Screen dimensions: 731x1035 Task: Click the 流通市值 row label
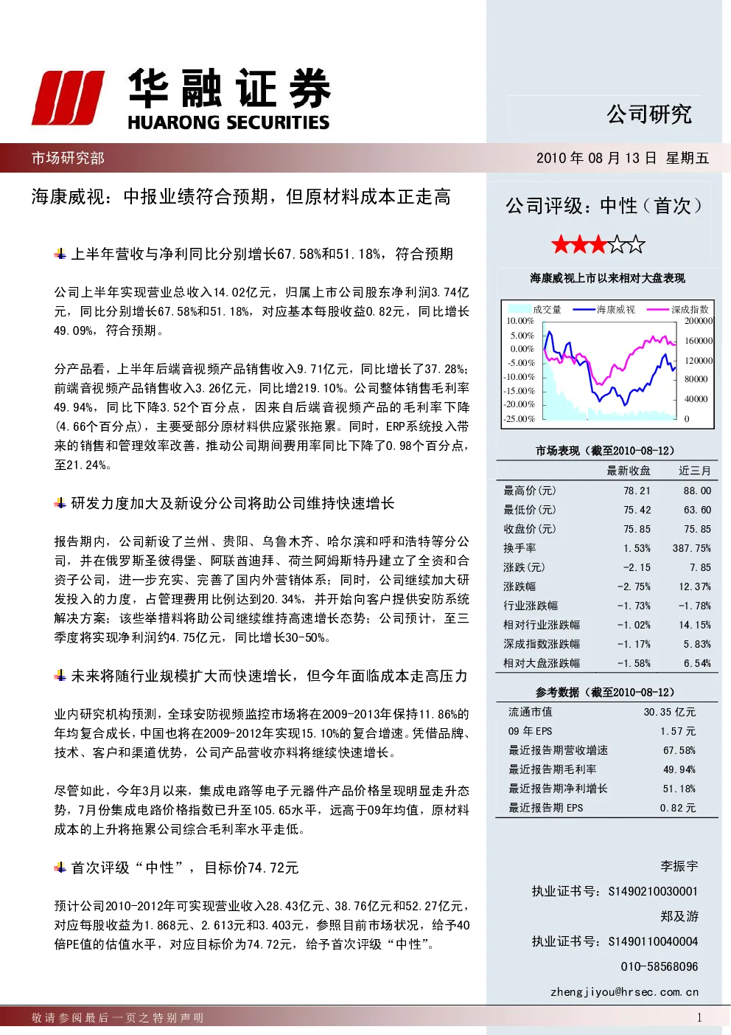click(530, 712)
